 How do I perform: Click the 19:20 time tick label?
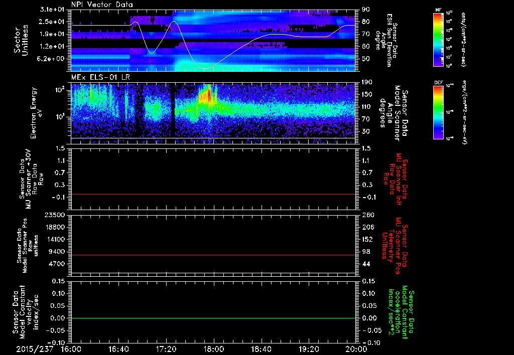click(x=309, y=349)
